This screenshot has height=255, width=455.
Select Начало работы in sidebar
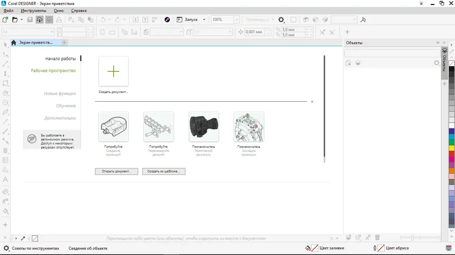[61, 59]
